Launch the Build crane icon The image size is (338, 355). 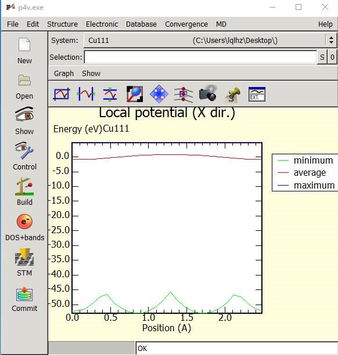24,187
